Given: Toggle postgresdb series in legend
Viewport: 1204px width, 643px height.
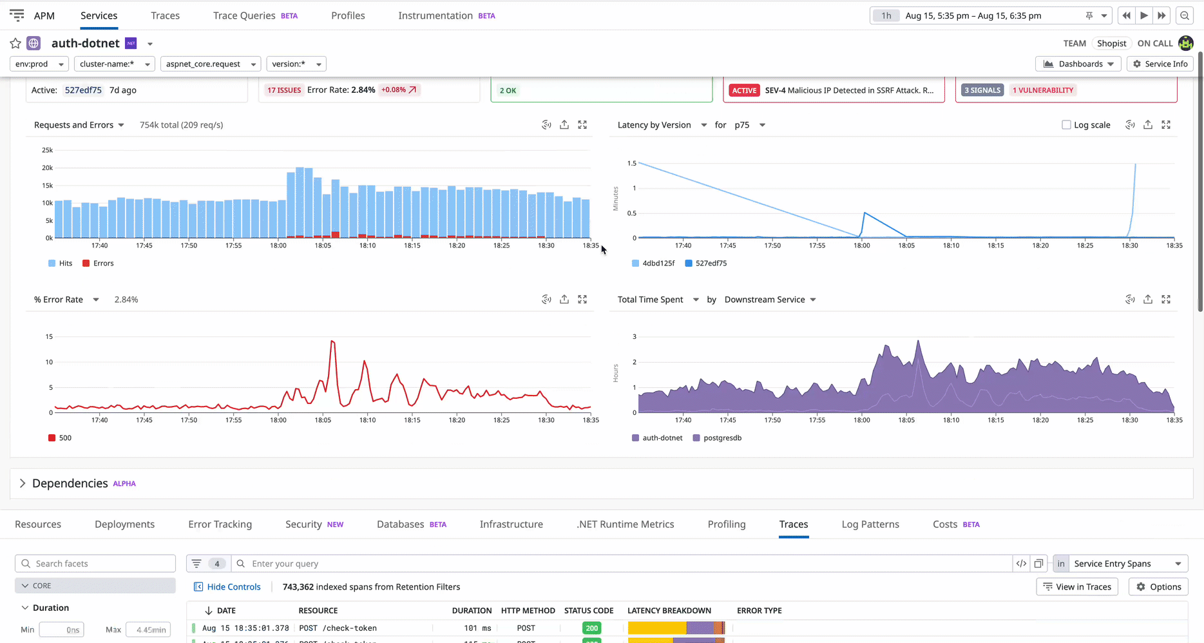Looking at the screenshot, I should pyautogui.click(x=717, y=438).
